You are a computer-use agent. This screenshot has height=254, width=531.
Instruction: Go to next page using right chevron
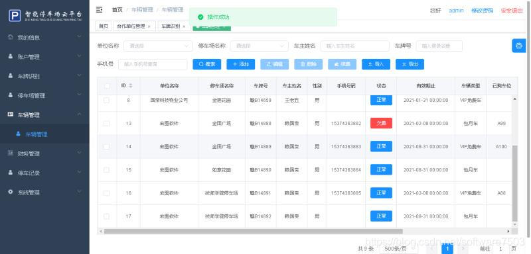tap(463, 249)
